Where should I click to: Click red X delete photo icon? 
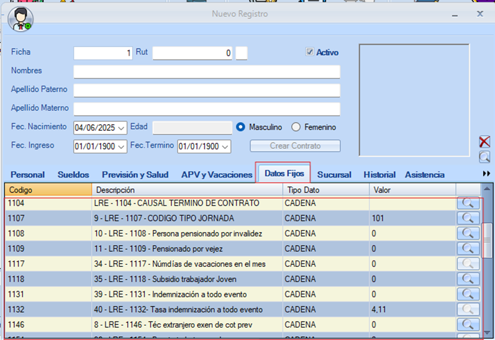(484, 142)
